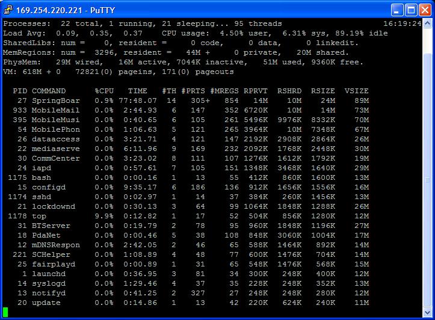Click the vertical scrollbar thumb
Screen dimensions: 435x320
427,180
